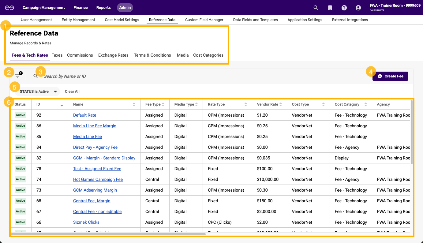Image resolution: width=423 pixels, height=243 pixels.
Task: Expand the STATUS is Active filter dropdown
Action: pyautogui.click(x=55, y=92)
